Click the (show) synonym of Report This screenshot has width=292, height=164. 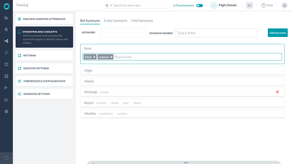point(137,103)
